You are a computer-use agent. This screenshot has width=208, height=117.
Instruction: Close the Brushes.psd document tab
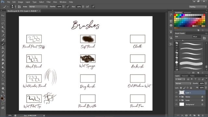click(x=40, y=11)
